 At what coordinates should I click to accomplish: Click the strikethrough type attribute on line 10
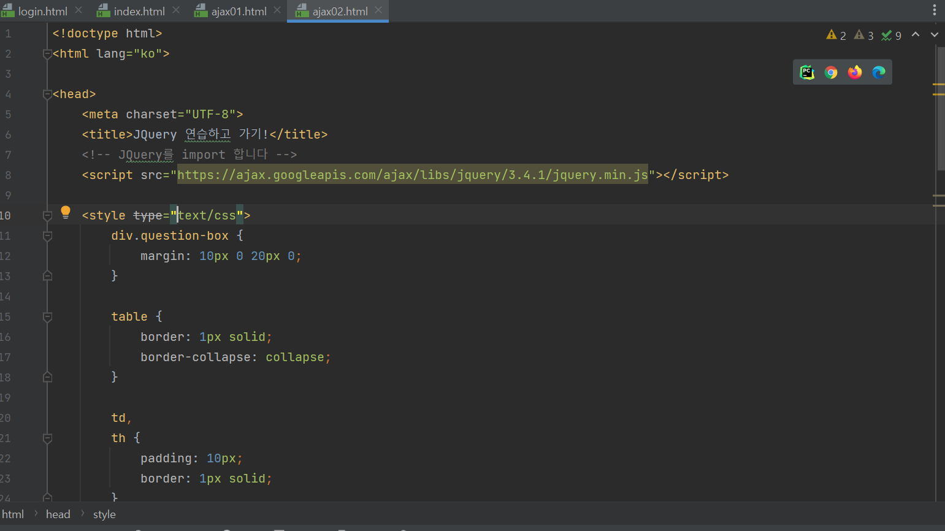coord(148,216)
